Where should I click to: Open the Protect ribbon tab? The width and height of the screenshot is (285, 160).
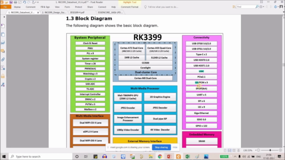click(78, 7)
